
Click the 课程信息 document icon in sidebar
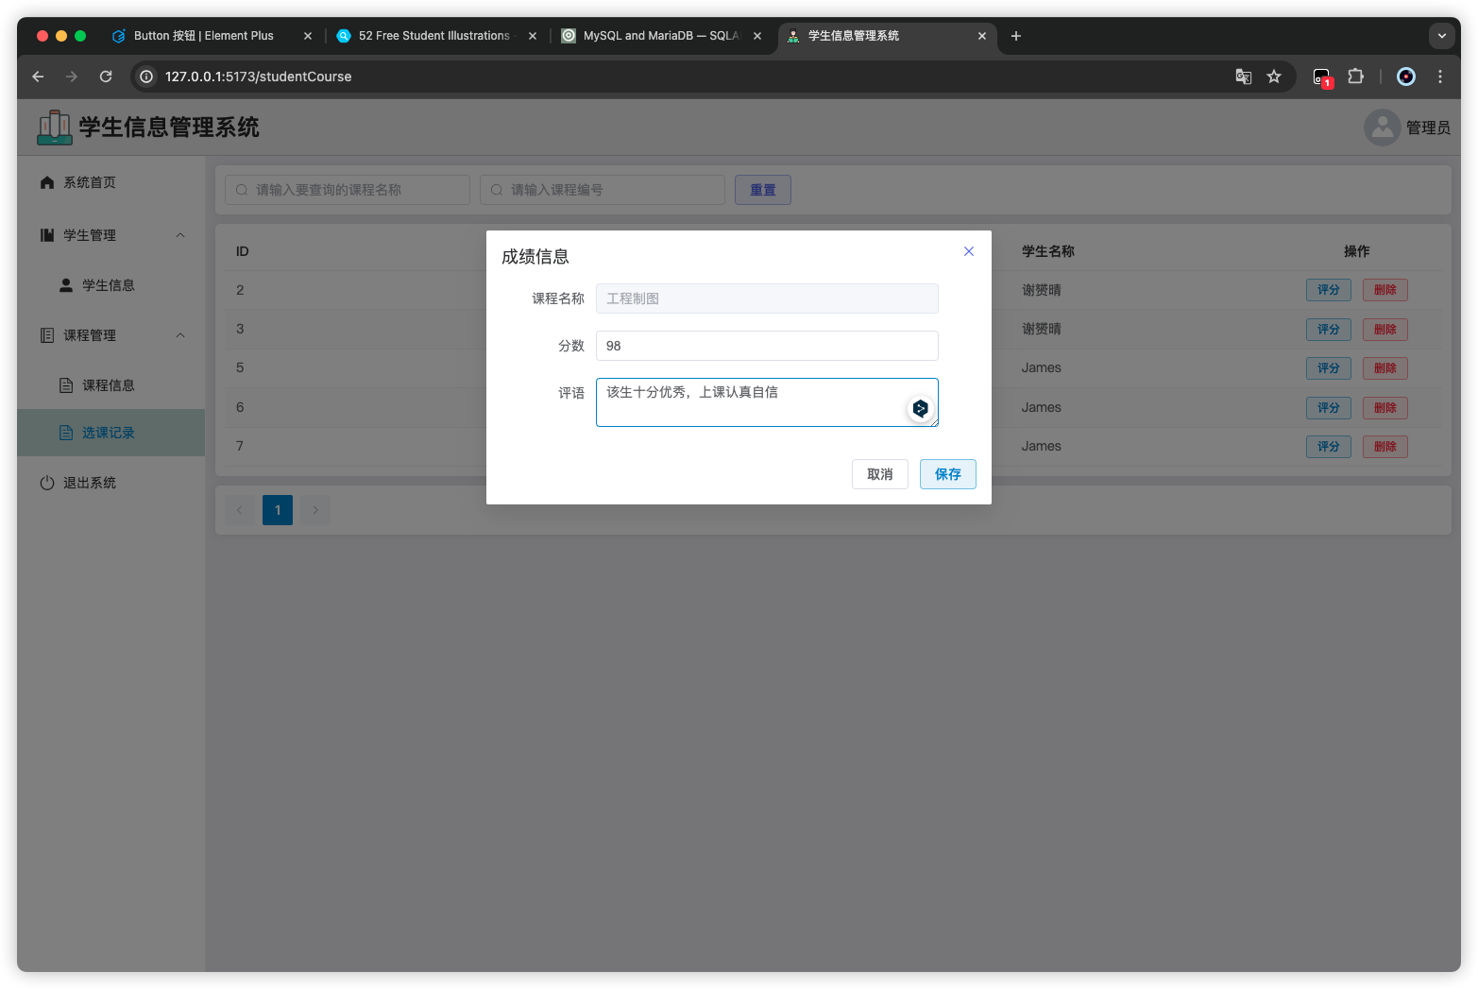tap(66, 385)
